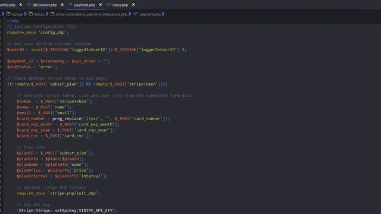381x214 pixels.
Task: Select the payment.php tab
Action: tap(85, 5)
